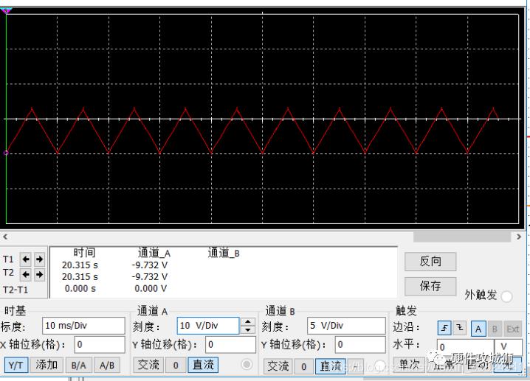Screen dimensions: 530x381
Task: Select Y/T display mode
Action: pyautogui.click(x=16, y=365)
